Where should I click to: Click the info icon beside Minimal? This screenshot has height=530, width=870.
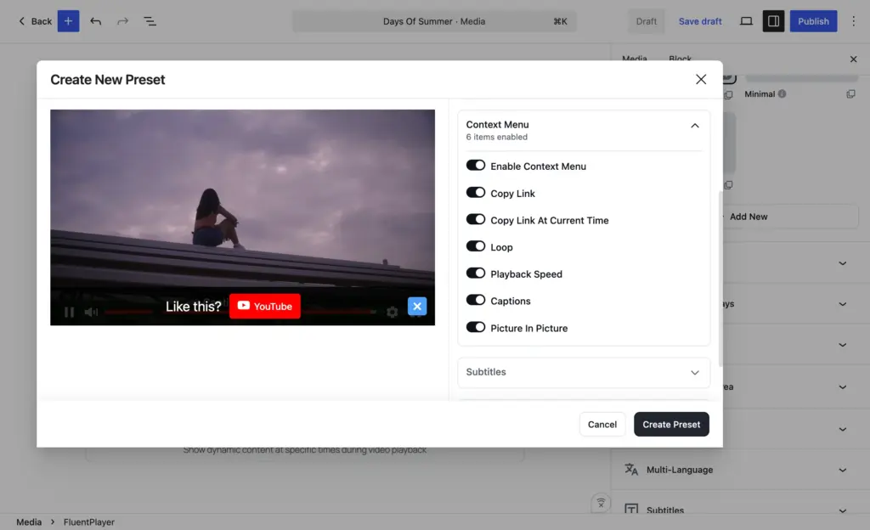click(782, 93)
